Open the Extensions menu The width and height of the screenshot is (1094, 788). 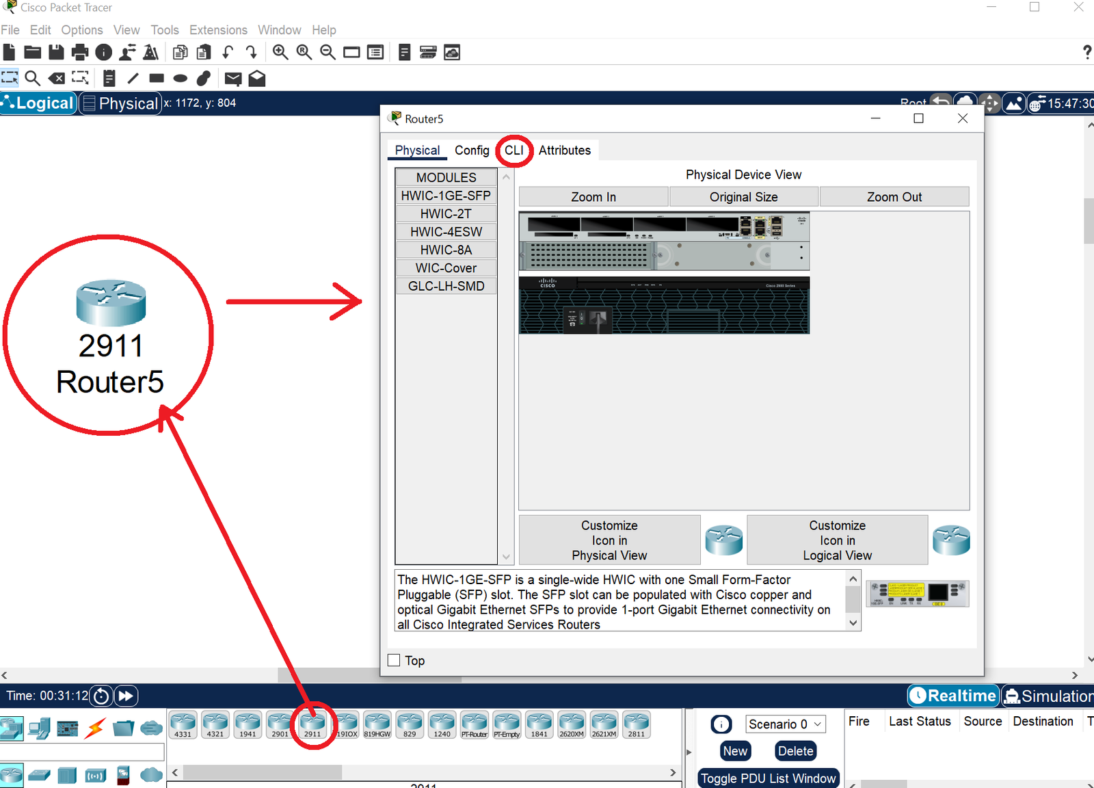[x=218, y=30]
